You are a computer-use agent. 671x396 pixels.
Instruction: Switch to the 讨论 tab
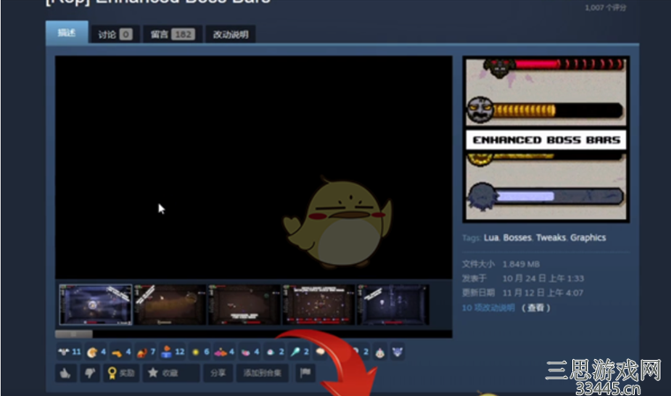tap(116, 34)
